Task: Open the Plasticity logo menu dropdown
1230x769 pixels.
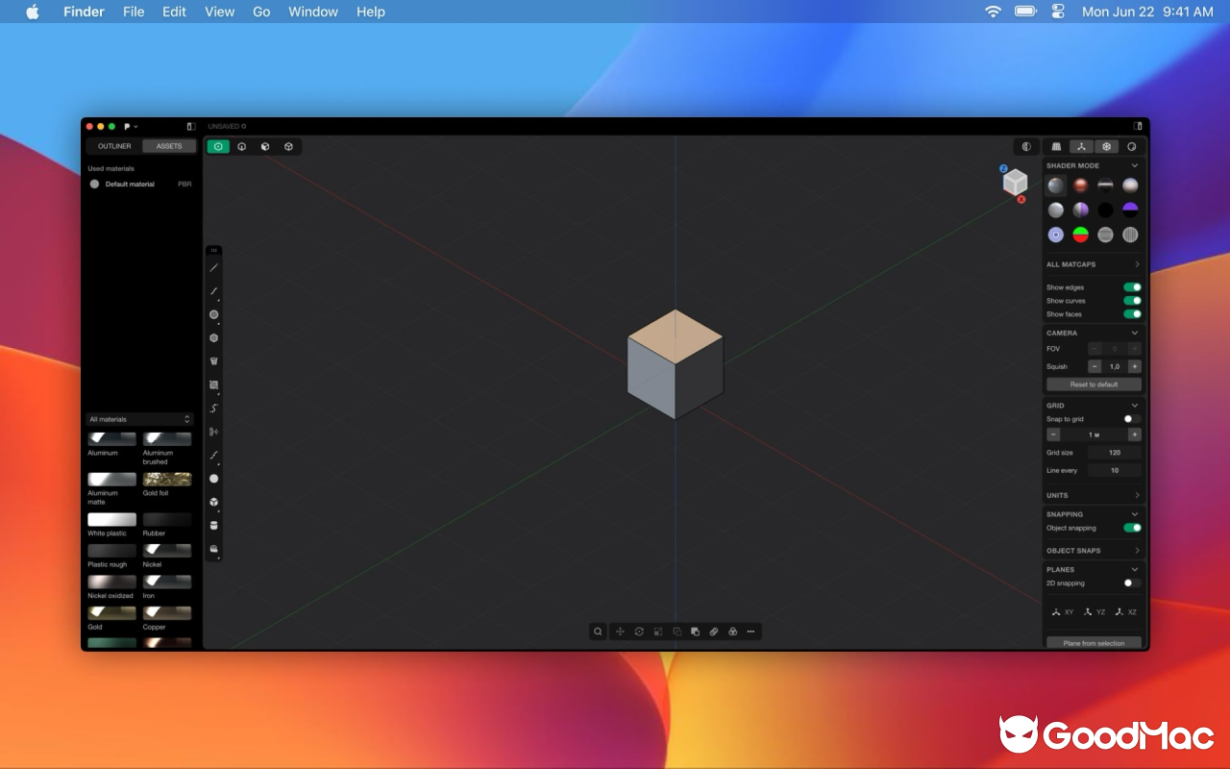Action: pos(132,126)
